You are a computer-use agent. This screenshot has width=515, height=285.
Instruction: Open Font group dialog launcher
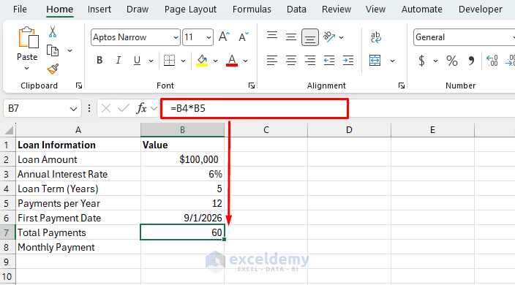pyautogui.click(x=252, y=85)
